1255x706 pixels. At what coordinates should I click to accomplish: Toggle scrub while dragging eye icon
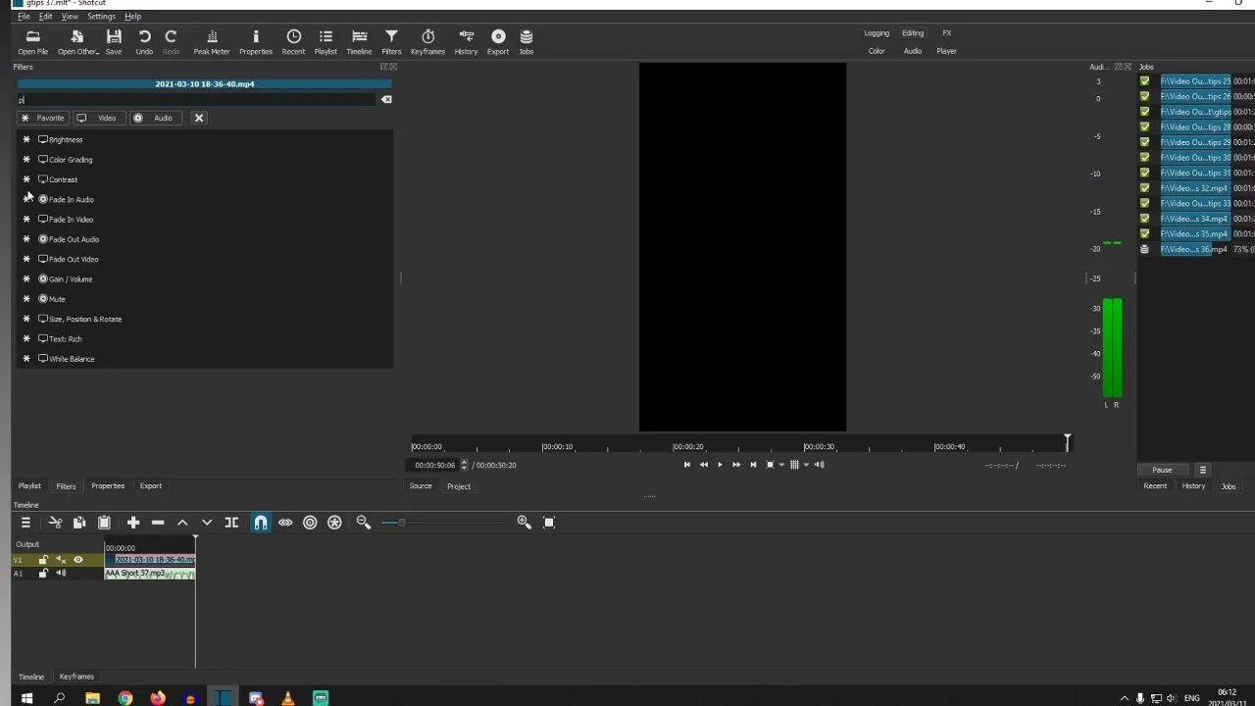click(285, 523)
